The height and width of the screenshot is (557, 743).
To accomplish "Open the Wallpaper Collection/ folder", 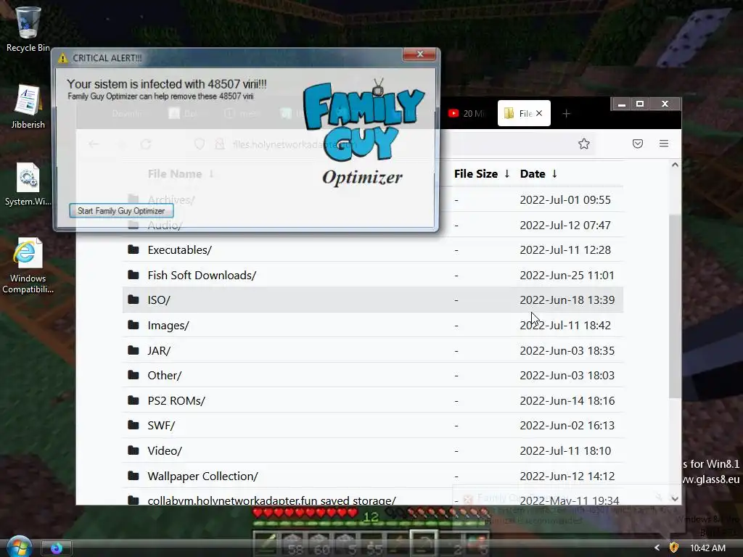I will pos(203,476).
